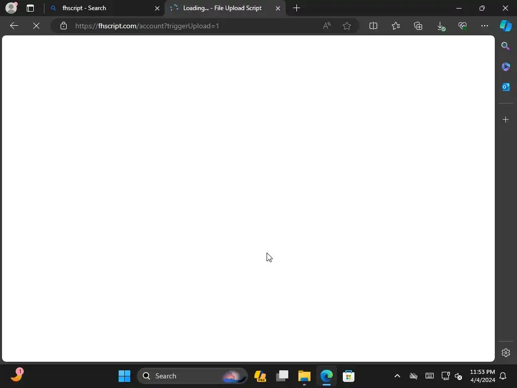Open muted volume tray icon
The image size is (517, 388).
(458, 376)
